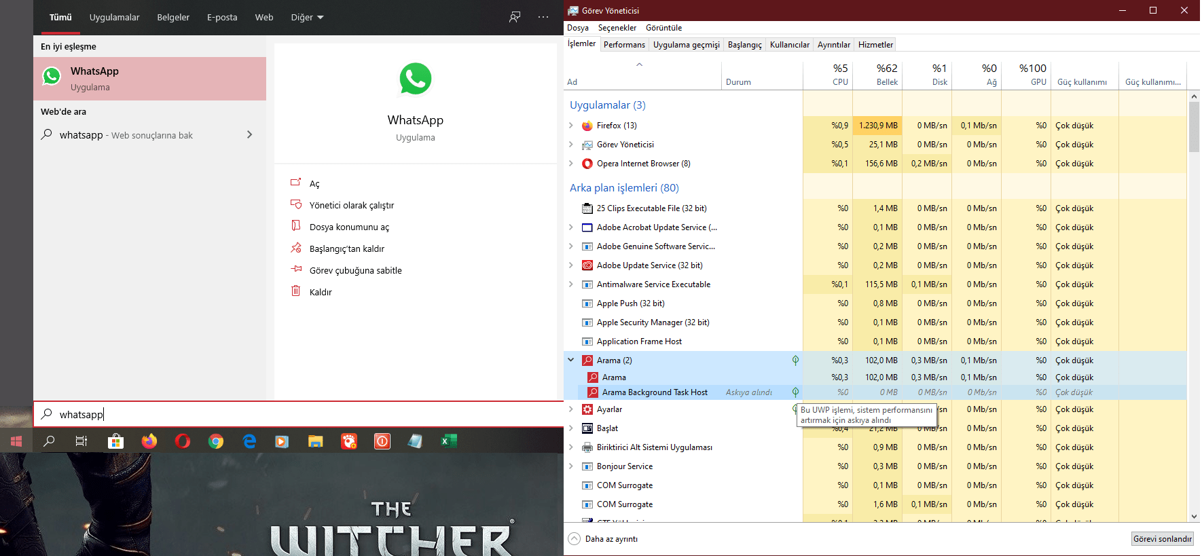Click the printer icon for Biriktirici Alt Sistemi
The height and width of the screenshot is (556, 1202).
click(x=587, y=447)
